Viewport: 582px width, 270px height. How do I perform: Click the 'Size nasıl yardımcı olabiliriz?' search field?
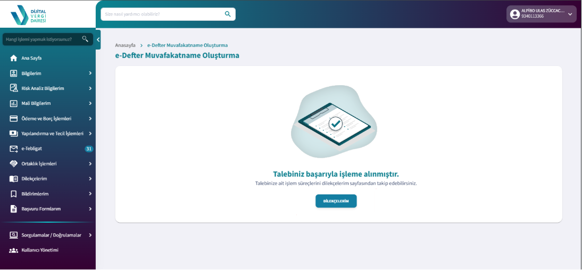(x=162, y=14)
